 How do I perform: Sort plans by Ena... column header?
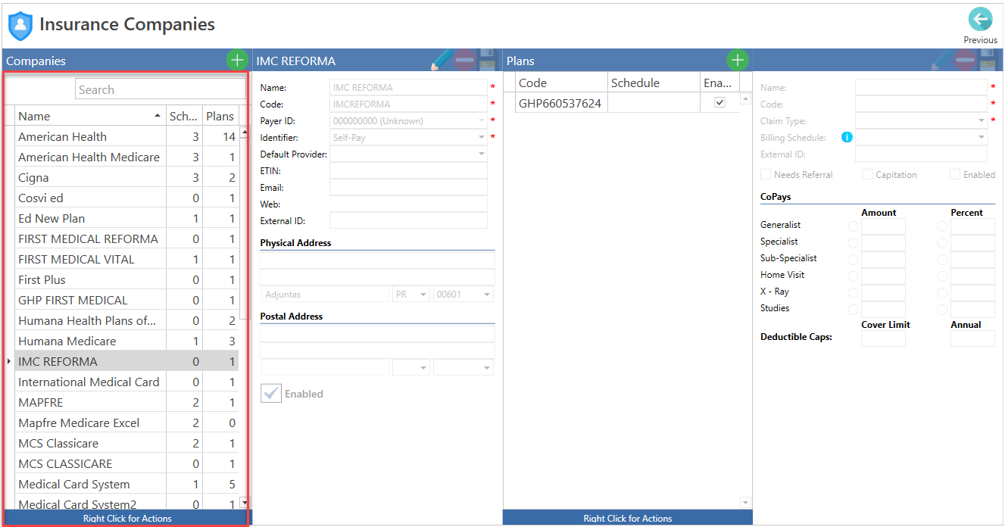pyautogui.click(x=719, y=83)
